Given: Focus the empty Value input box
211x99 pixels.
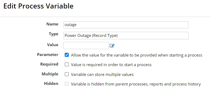Looking at the screenshot, I should coord(86,45).
